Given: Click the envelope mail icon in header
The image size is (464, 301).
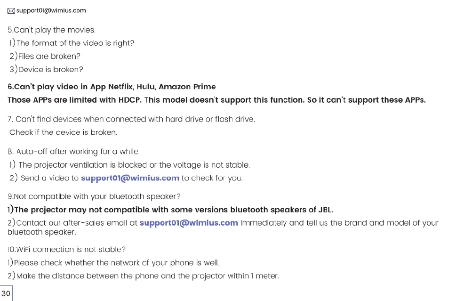Looking at the screenshot, I should pos(11,11).
